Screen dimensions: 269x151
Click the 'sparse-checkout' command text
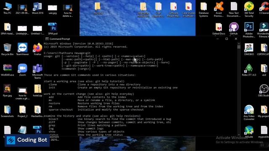(61, 109)
